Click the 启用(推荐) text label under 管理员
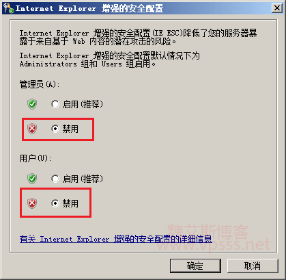Screen dimensions: 286x280 click(83, 104)
